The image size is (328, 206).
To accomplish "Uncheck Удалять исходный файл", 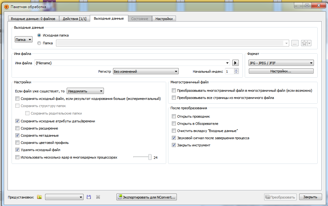I will pyautogui.click(x=18, y=150).
